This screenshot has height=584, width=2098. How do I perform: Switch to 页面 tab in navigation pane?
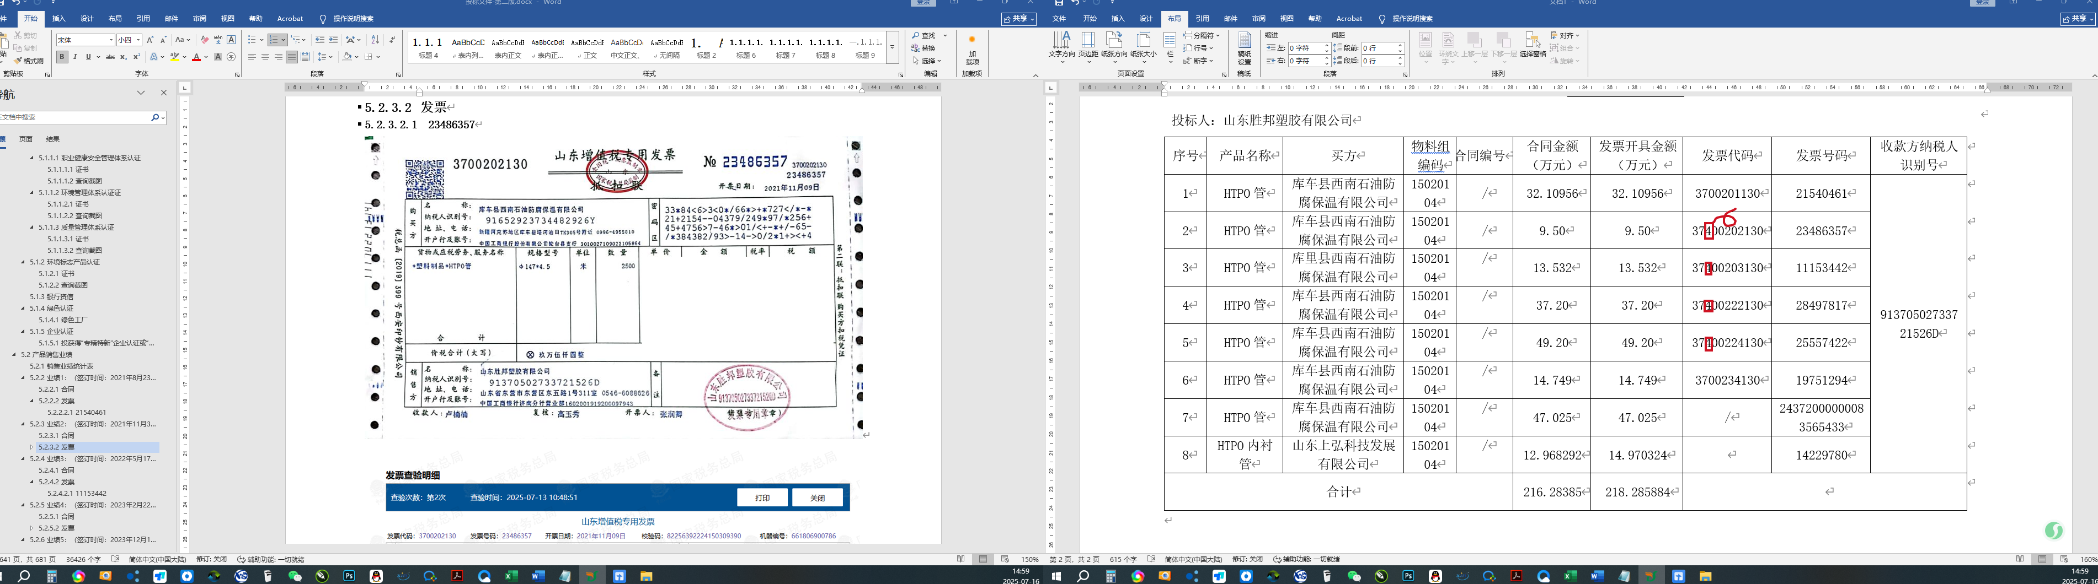[26, 139]
